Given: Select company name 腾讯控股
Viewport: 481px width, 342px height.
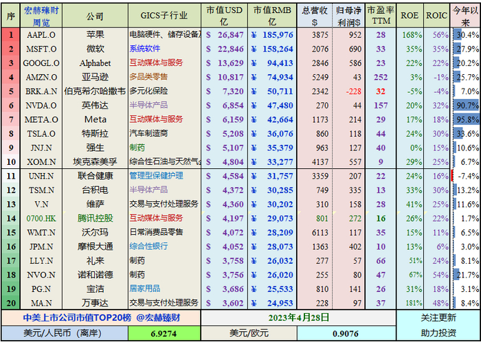Looking at the screenshot, I should click(x=95, y=218).
